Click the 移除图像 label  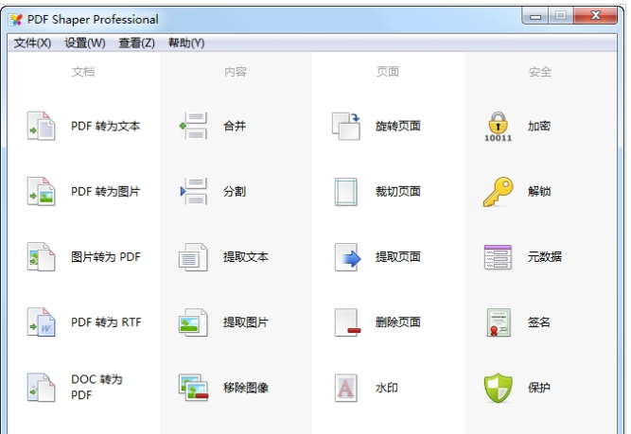(246, 388)
